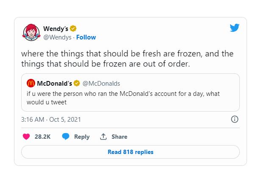Open the Wendy's display name link
Screen dimensions: 272x179
click(56, 29)
